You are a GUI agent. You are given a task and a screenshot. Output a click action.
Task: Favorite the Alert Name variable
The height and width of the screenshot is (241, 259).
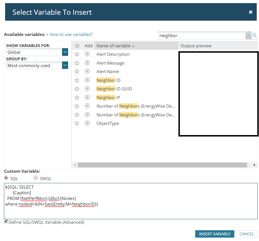pyautogui.click(x=77, y=72)
